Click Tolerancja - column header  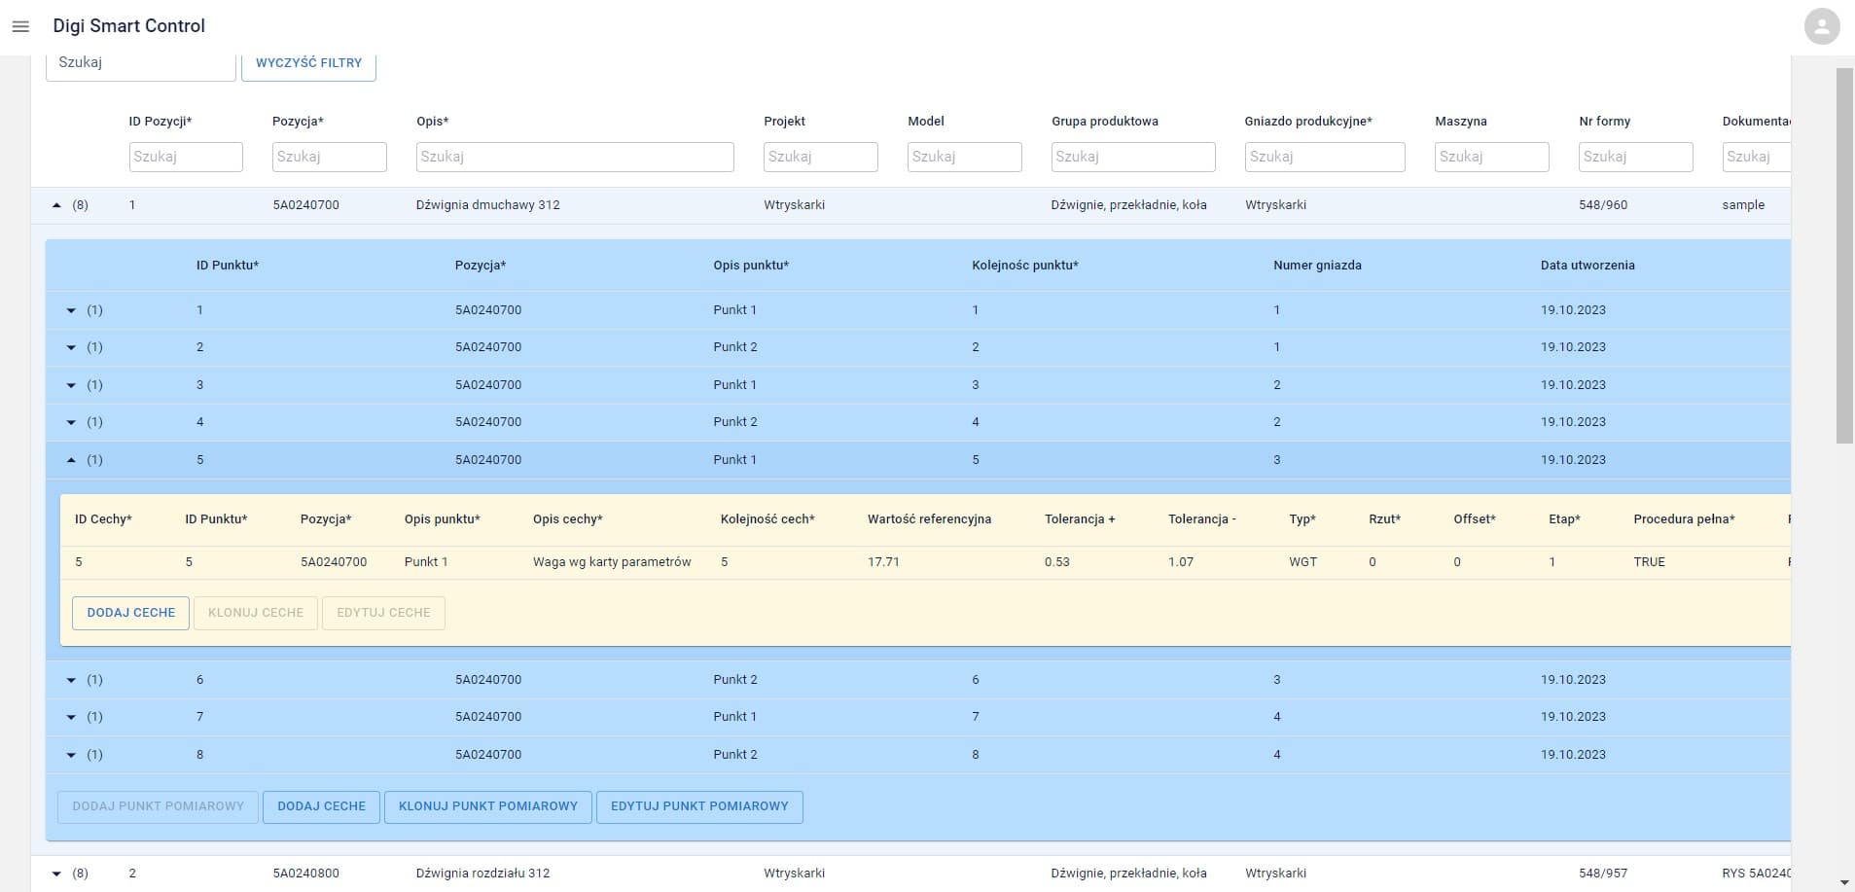pyautogui.click(x=1202, y=519)
